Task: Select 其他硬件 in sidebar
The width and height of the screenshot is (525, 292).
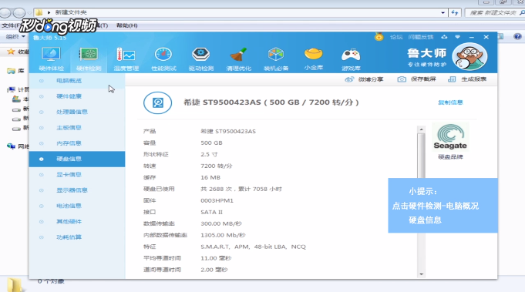Action: [x=77, y=222]
